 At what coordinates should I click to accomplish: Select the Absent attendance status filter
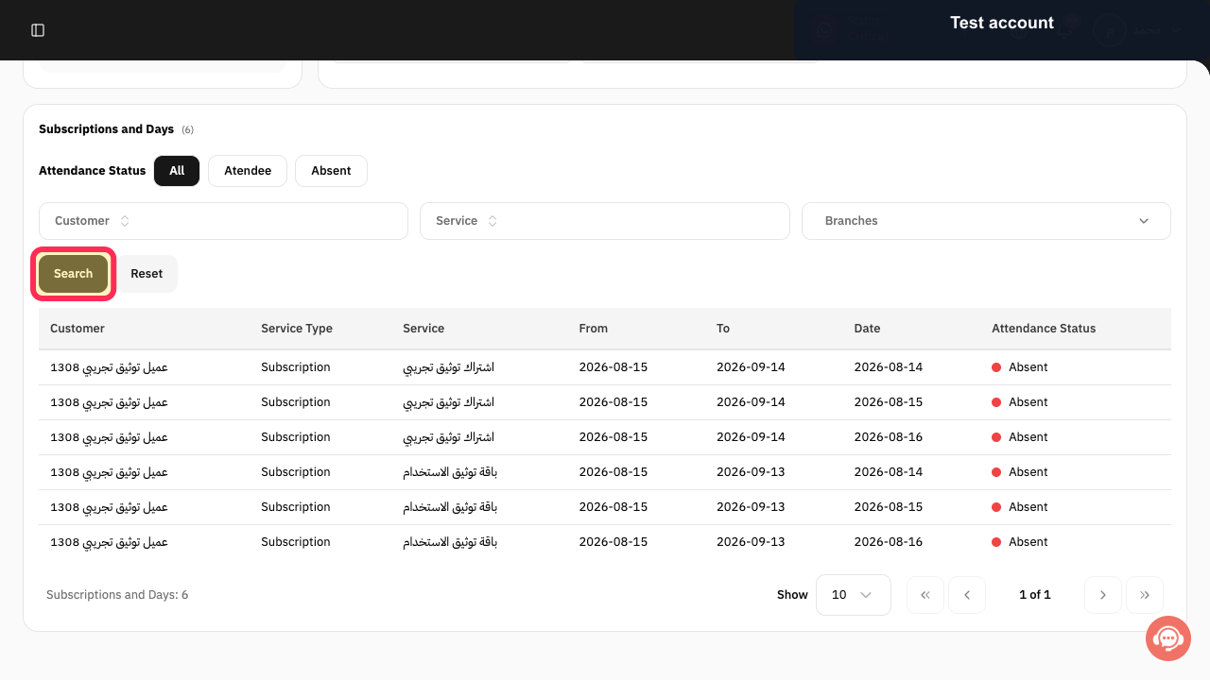coord(331,171)
